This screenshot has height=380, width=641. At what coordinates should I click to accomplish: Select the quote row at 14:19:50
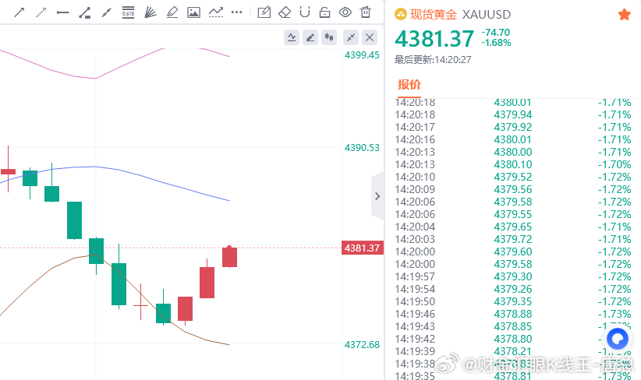[513, 301]
